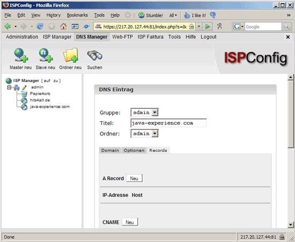The width and height of the screenshot is (295, 242).
Task: Click the Neu button beside CNAME
Action: 130,222
